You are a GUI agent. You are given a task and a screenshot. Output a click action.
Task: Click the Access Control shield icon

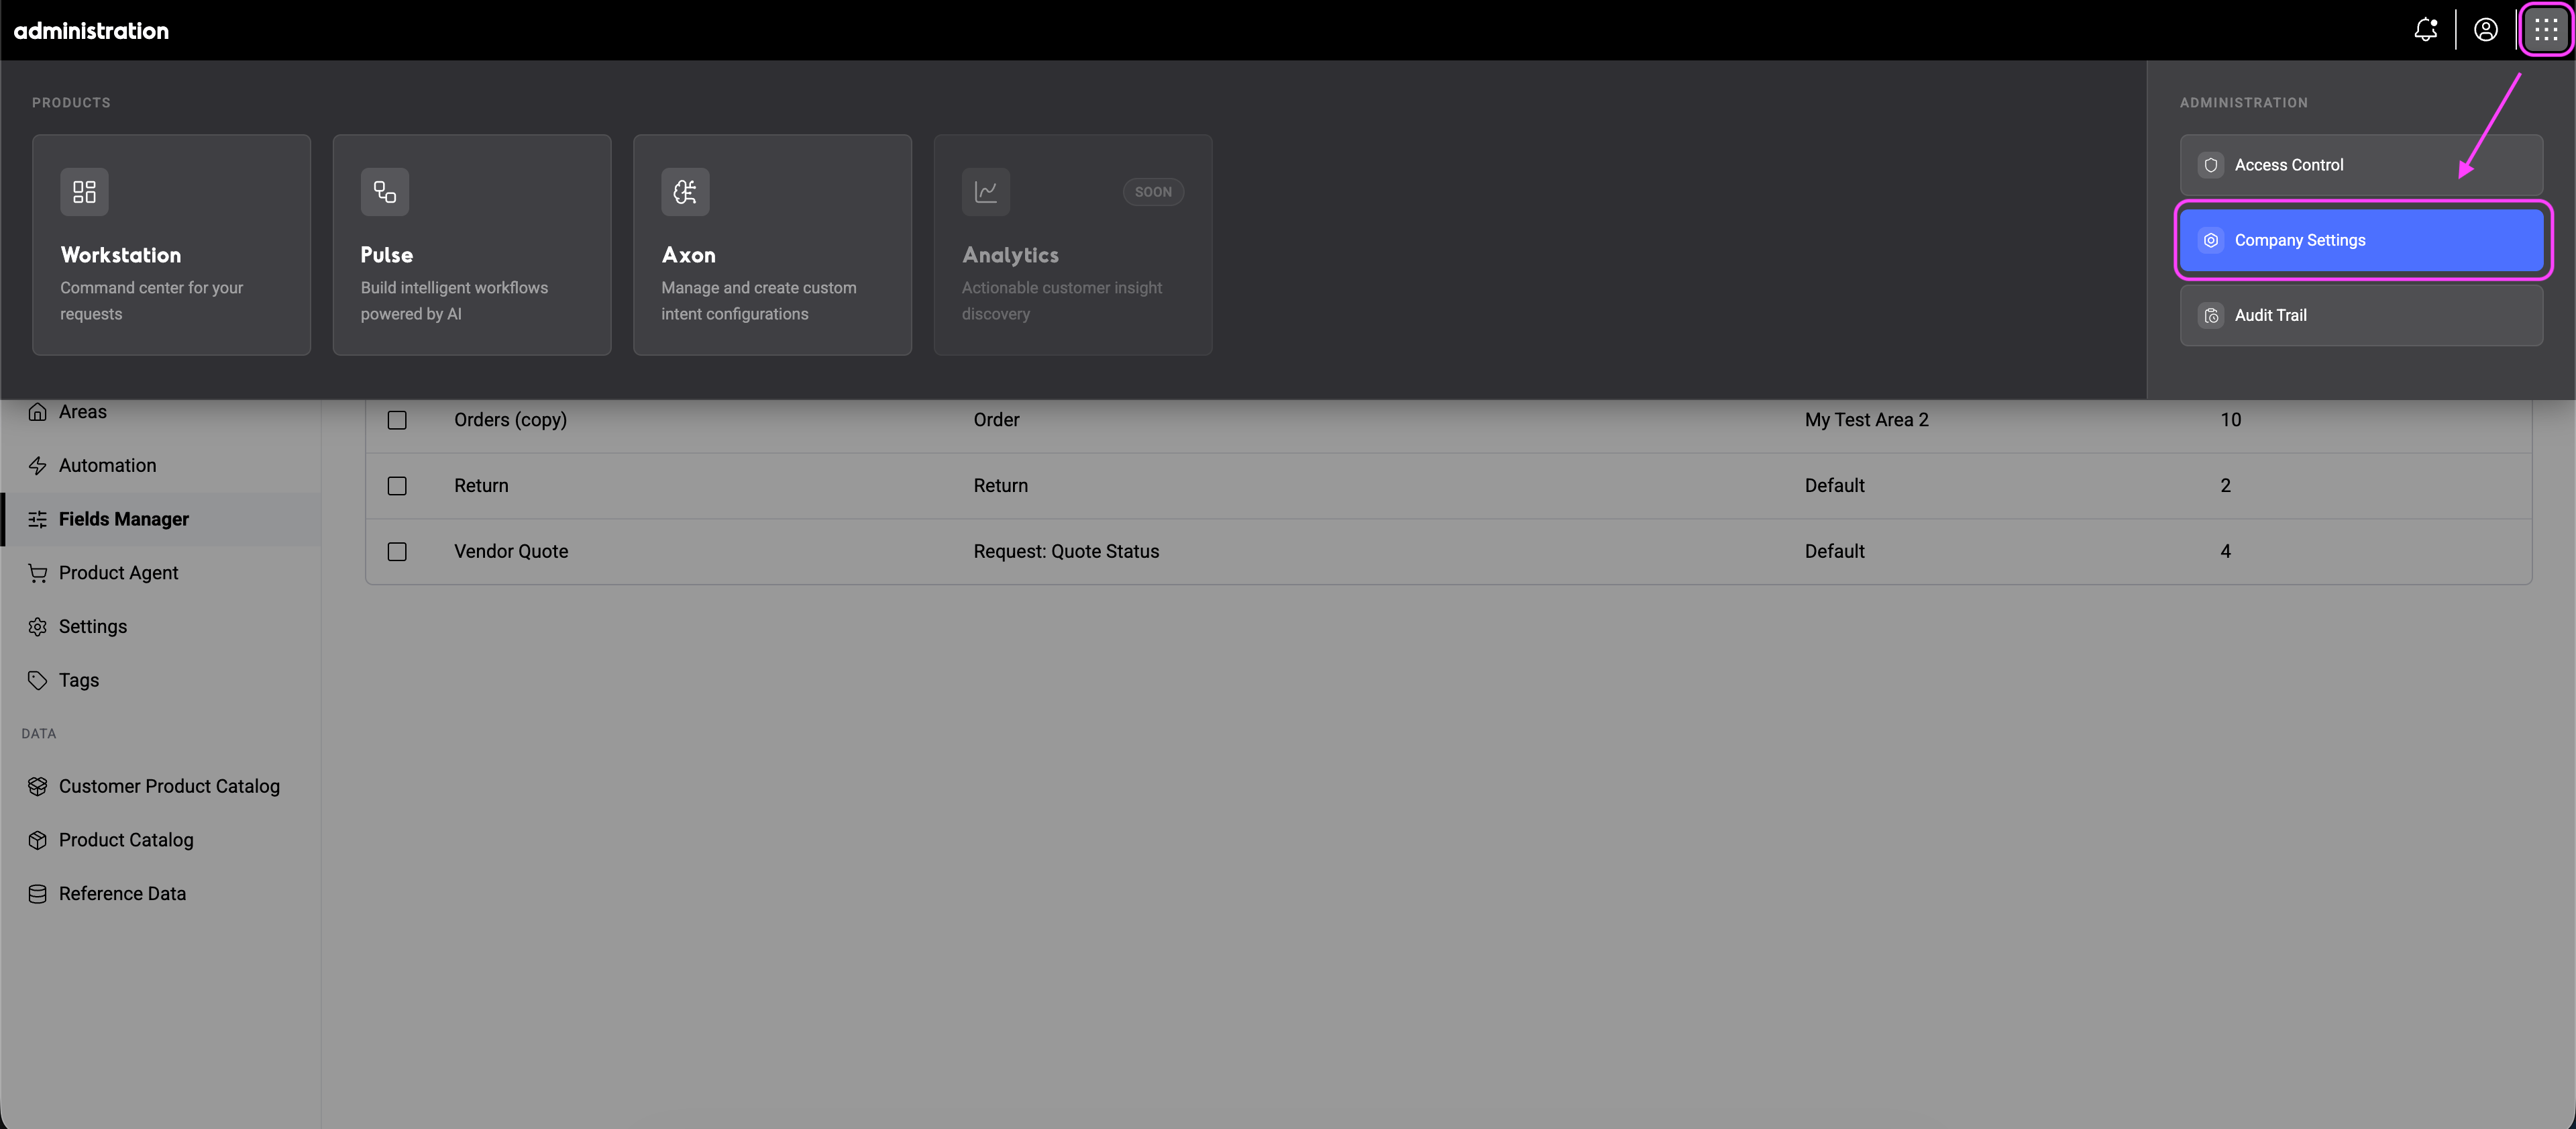[x=2211, y=165]
